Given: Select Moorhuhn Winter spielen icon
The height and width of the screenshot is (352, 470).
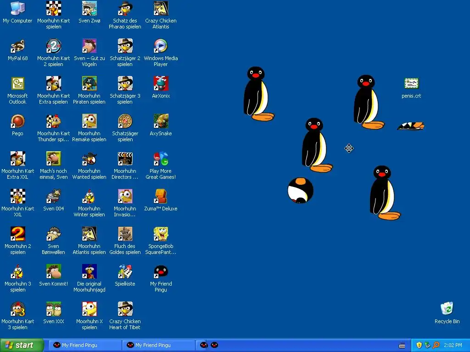Looking at the screenshot, I should tap(90, 196).
